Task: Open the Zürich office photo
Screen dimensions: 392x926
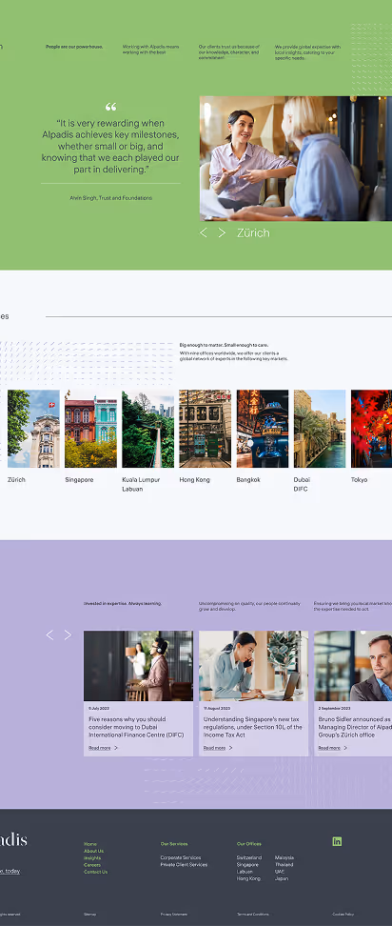Action: coord(33,429)
